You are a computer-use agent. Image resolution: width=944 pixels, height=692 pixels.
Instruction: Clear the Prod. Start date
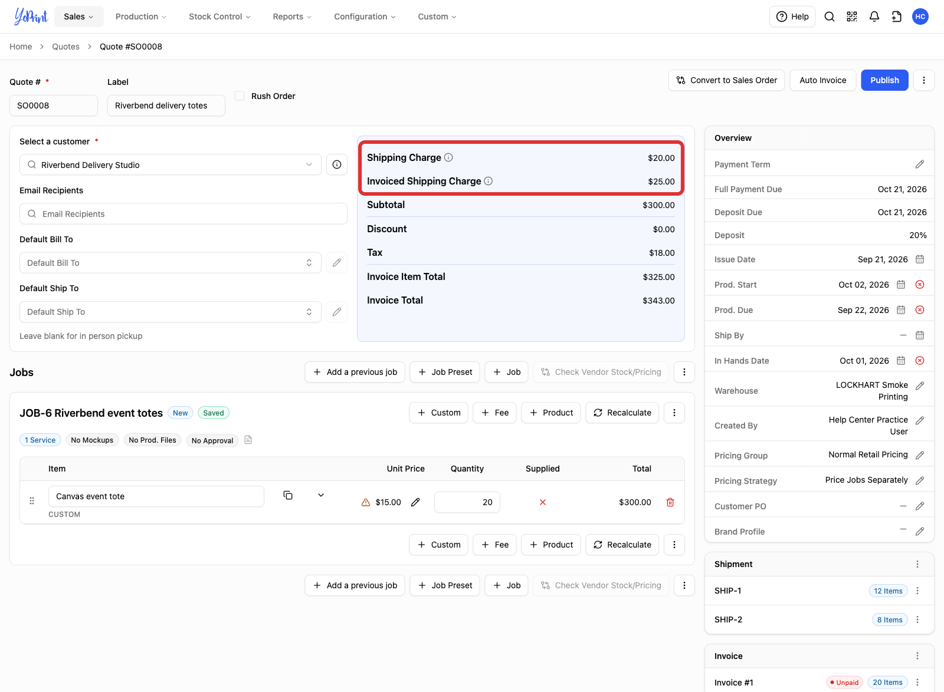pyautogui.click(x=920, y=285)
